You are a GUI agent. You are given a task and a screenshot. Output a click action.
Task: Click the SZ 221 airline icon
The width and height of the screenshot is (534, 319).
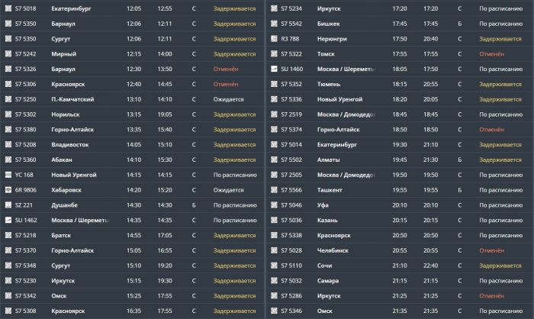[x=8, y=205]
